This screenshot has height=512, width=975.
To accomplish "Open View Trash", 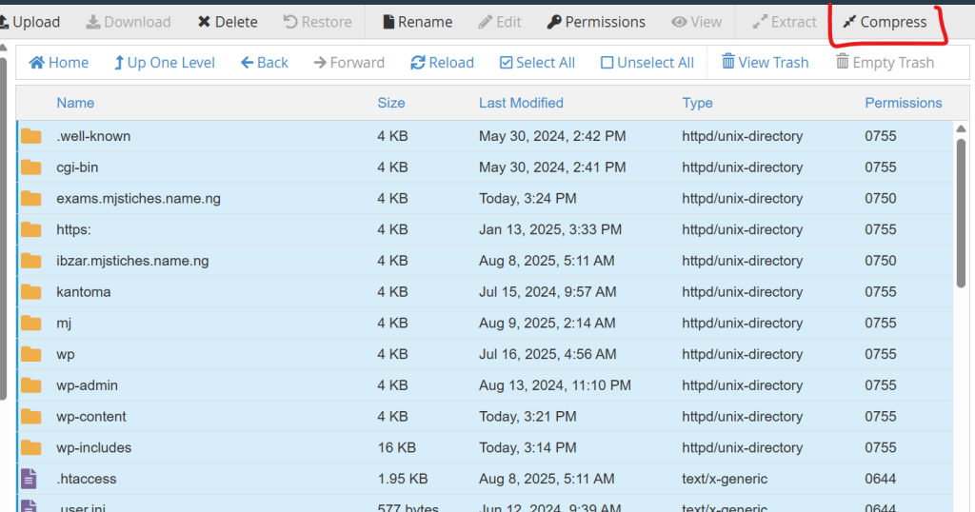I will click(x=765, y=63).
